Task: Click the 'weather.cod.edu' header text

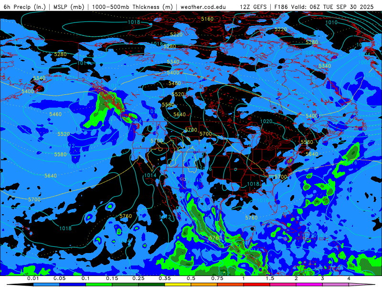Action: [203, 7]
